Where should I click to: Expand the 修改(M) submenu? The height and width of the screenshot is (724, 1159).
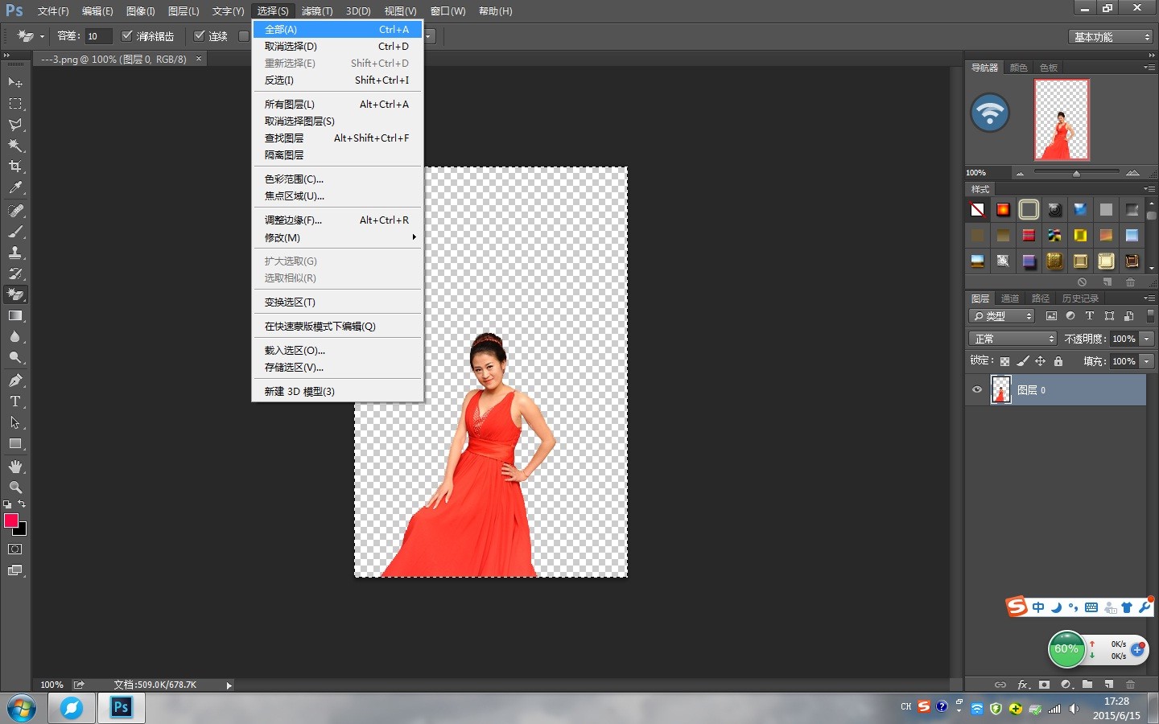pyautogui.click(x=338, y=237)
